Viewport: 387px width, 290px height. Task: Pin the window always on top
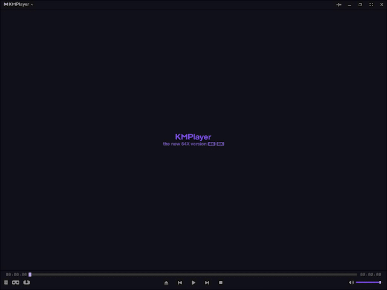tap(339, 5)
